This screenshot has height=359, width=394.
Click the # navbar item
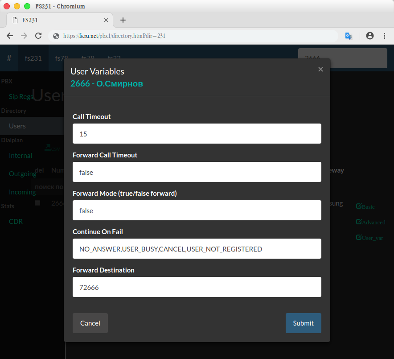(9, 58)
